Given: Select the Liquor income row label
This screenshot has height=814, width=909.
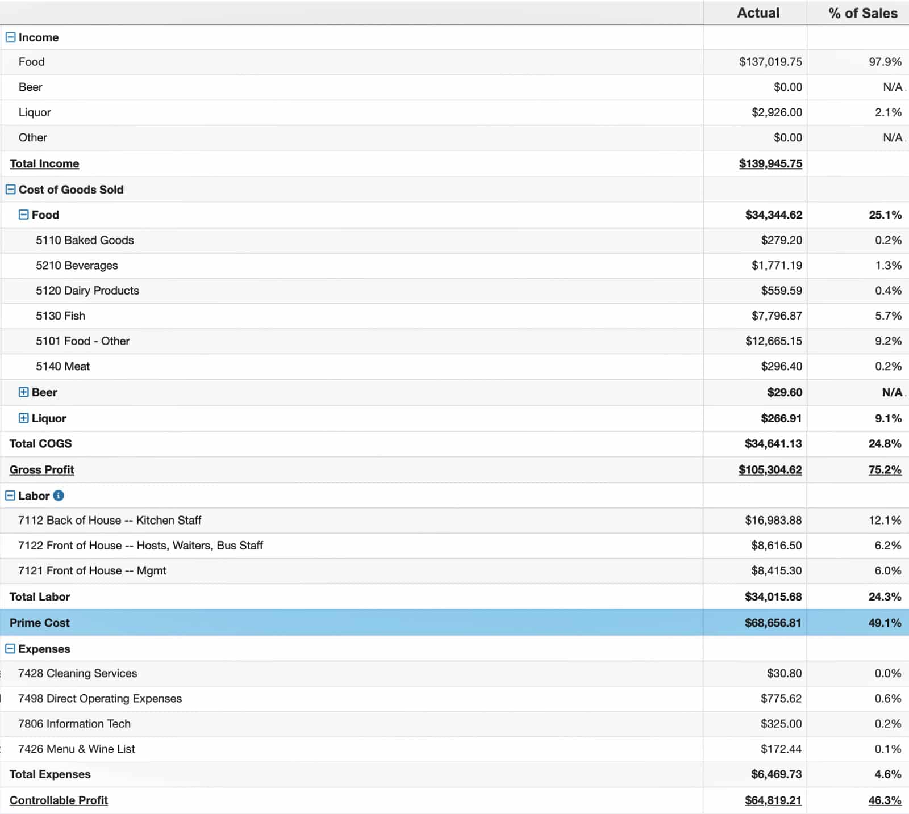Looking at the screenshot, I should point(35,112).
